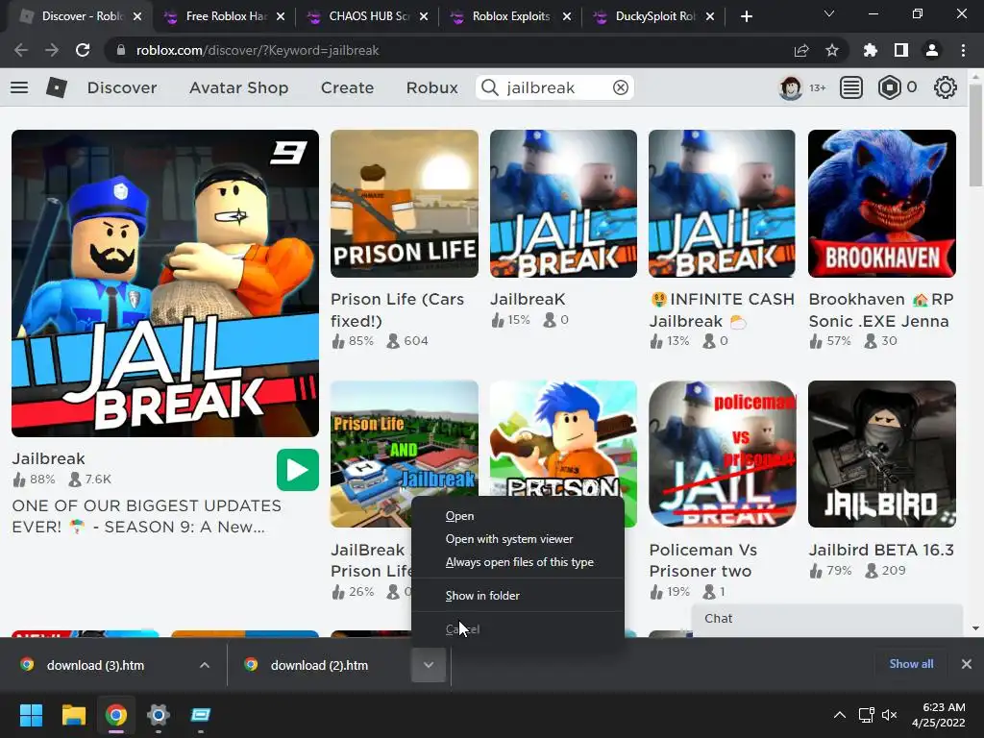Reload the current page

tap(83, 50)
